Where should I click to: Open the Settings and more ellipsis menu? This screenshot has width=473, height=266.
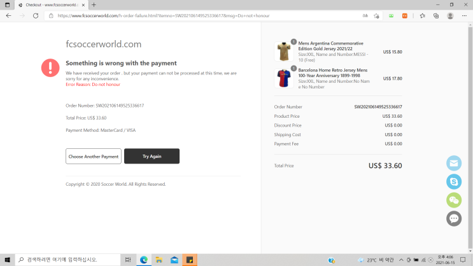click(464, 16)
